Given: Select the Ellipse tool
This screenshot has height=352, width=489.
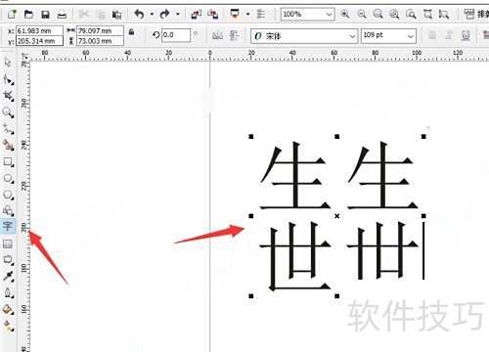Looking at the screenshot, I should (8, 178).
